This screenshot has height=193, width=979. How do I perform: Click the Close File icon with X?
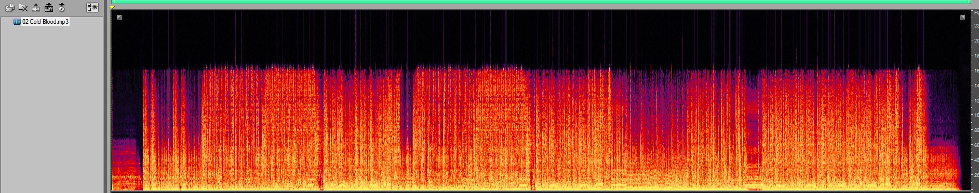tap(23, 7)
